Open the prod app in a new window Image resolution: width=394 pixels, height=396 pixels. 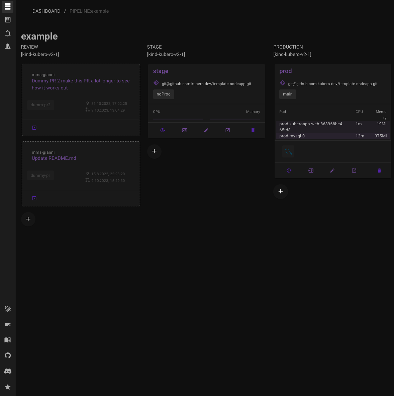tap(354, 171)
